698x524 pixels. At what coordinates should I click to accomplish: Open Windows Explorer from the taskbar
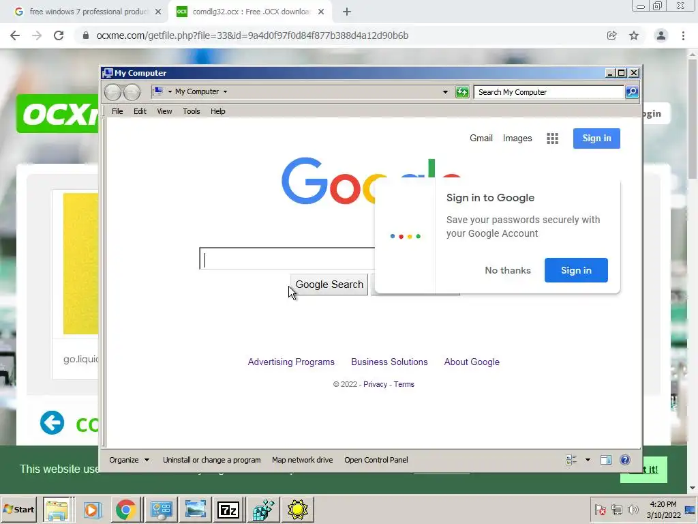57,509
